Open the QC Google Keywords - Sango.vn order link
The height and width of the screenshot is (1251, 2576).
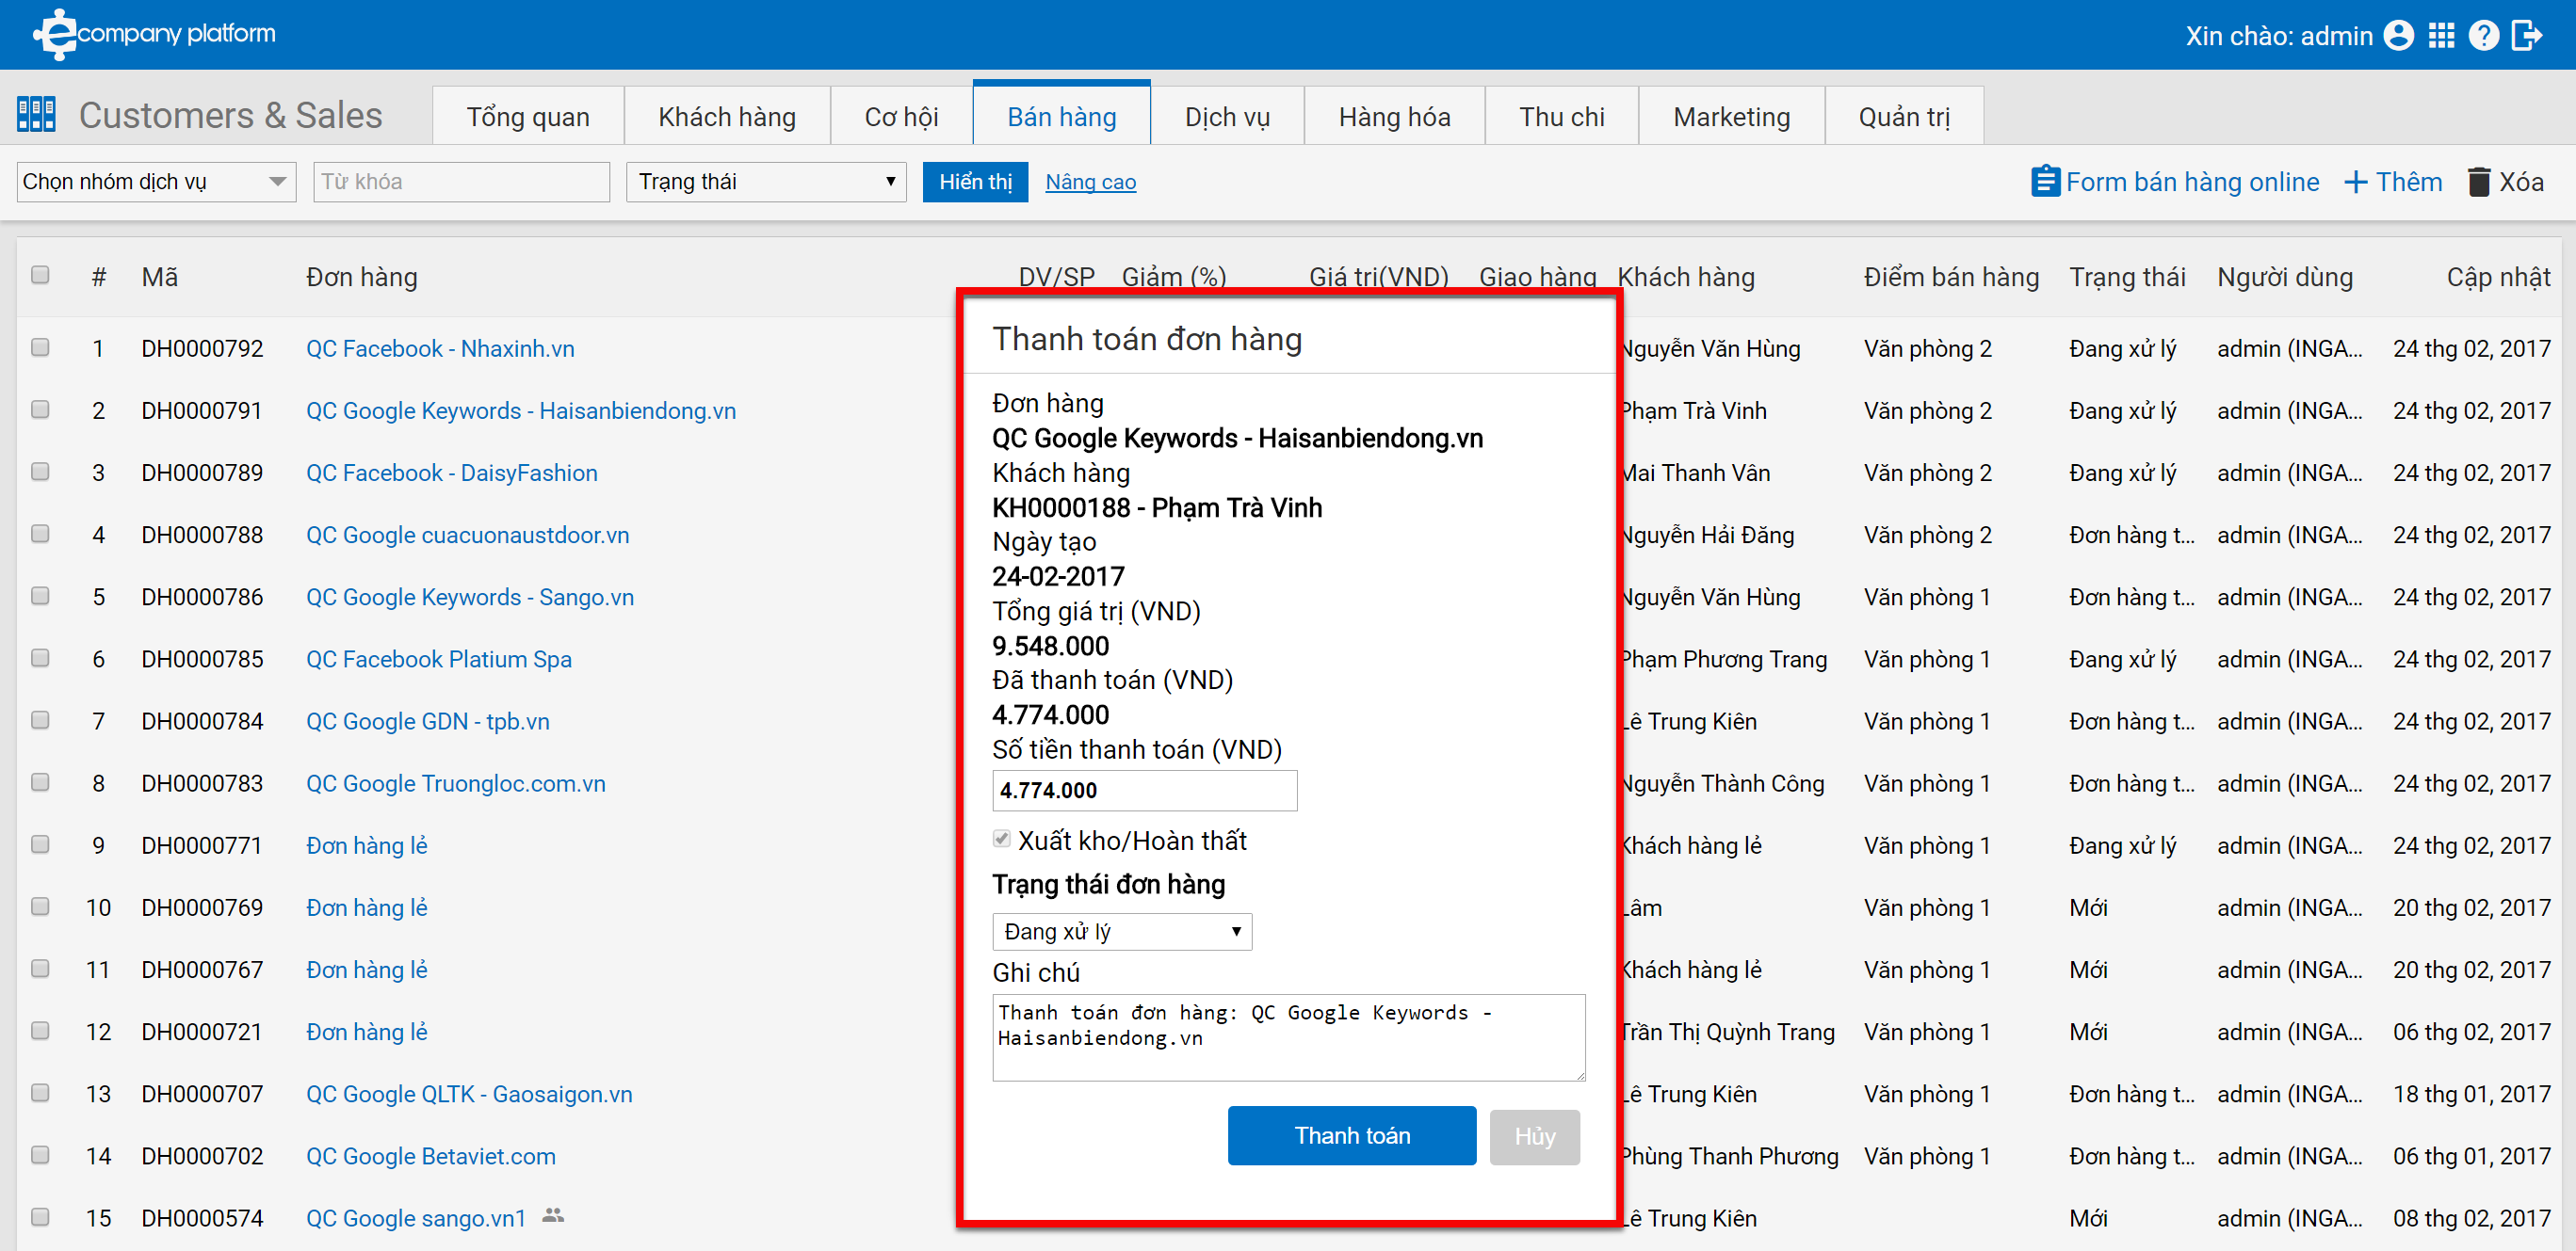tap(470, 598)
